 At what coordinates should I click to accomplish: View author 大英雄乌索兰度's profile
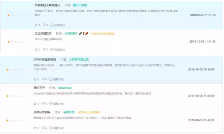(x=79, y=59)
